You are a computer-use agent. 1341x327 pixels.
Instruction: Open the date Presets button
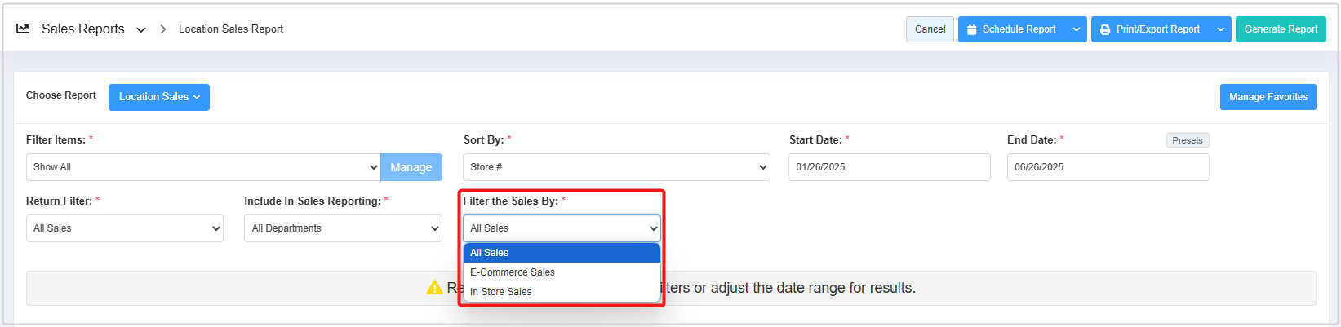click(x=1187, y=140)
